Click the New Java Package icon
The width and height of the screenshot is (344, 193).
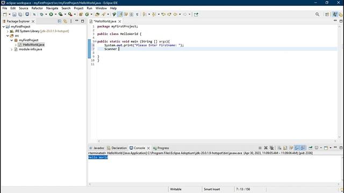click(81, 14)
